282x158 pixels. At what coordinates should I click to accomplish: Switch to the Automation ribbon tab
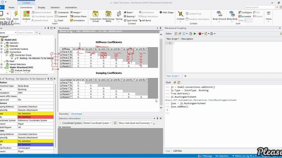click(x=71, y=7)
